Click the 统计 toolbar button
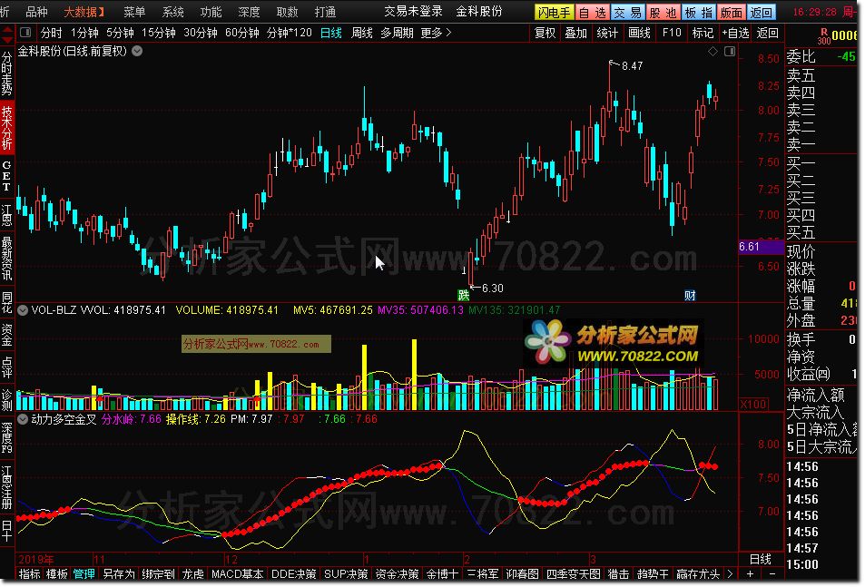This screenshot has width=865, height=587. pyautogui.click(x=607, y=33)
